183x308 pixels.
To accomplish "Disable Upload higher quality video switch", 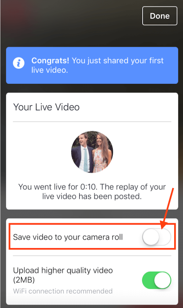I will coord(157,280).
